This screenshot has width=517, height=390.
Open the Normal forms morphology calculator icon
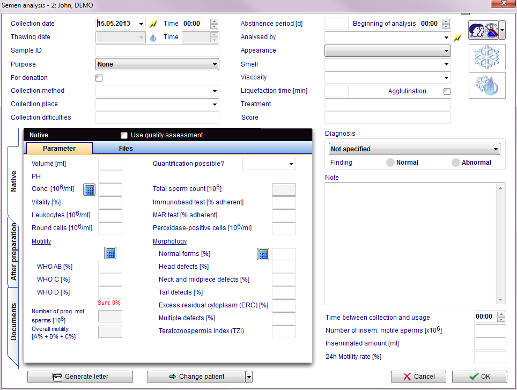click(263, 254)
